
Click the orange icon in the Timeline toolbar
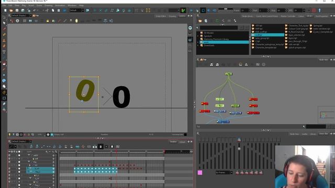(83, 146)
